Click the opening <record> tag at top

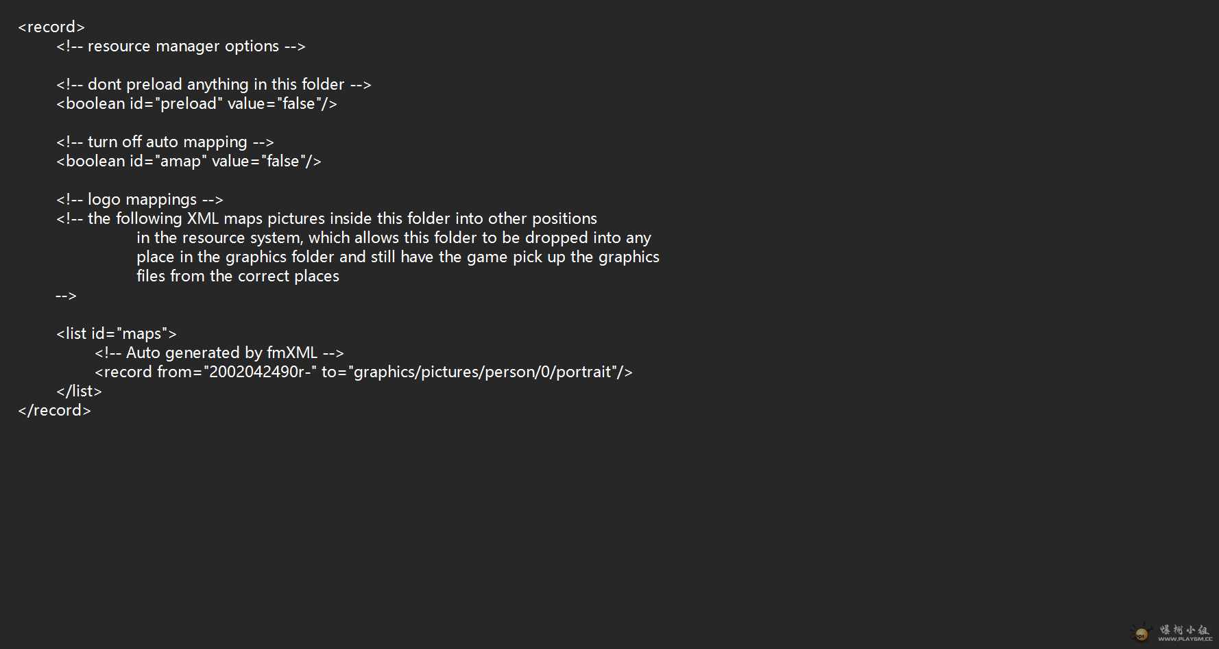click(x=51, y=27)
